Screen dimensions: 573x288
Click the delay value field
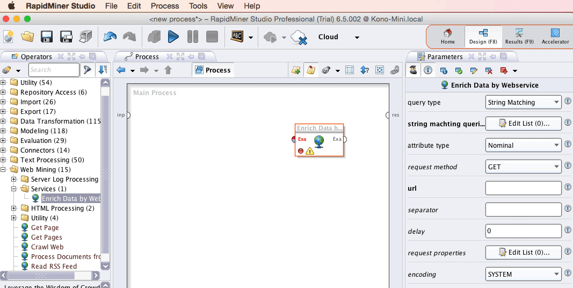523,231
